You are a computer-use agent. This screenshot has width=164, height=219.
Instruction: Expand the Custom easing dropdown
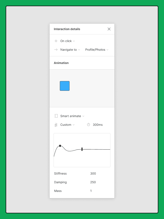[x=67, y=125]
